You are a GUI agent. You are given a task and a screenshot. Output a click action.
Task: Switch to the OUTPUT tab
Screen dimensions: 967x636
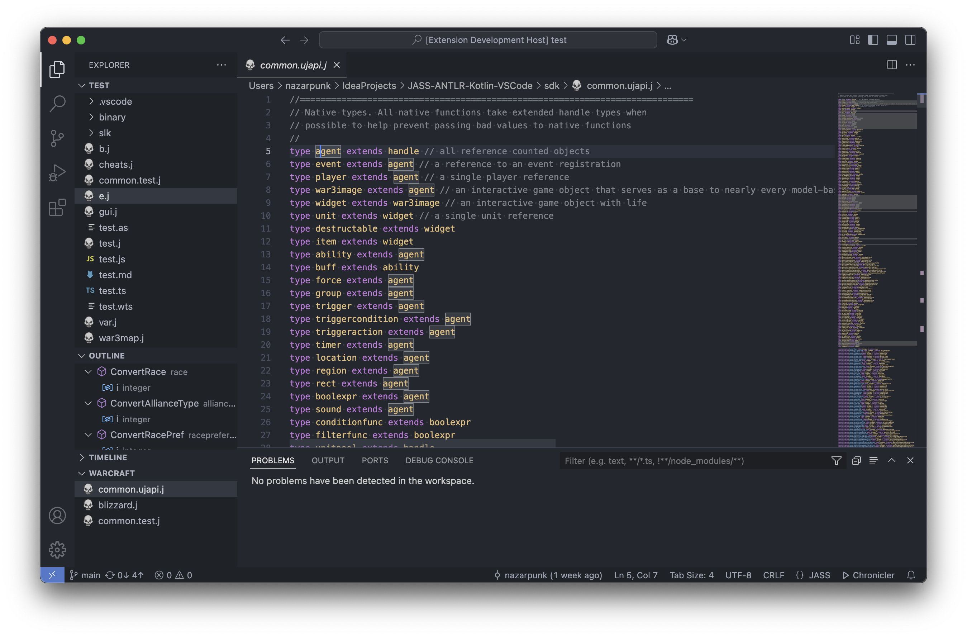tap(328, 460)
